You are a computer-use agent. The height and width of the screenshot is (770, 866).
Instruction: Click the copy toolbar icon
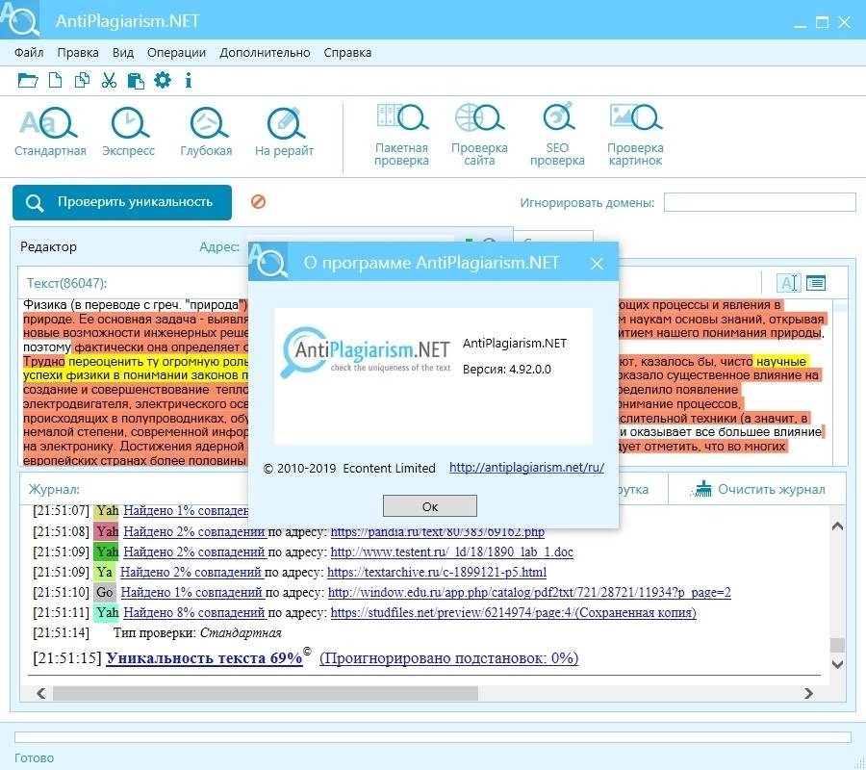click(x=82, y=81)
